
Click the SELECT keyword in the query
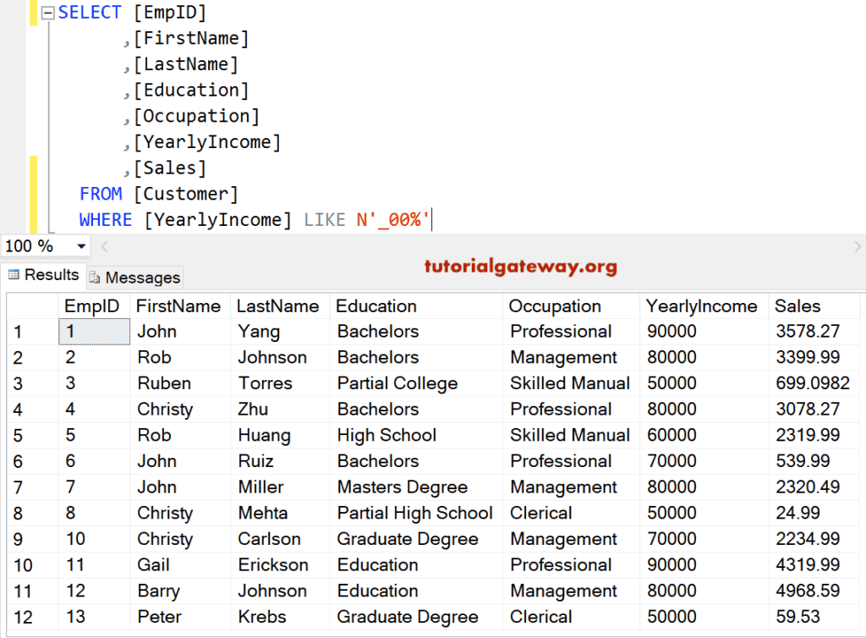pos(90,13)
